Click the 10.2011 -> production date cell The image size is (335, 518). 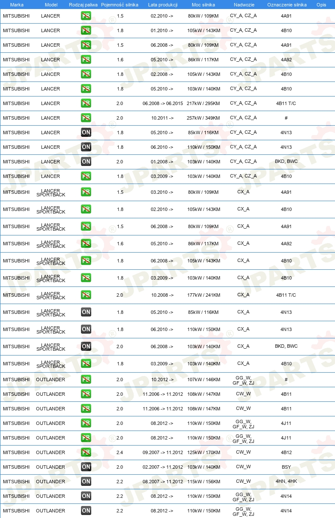(x=162, y=118)
